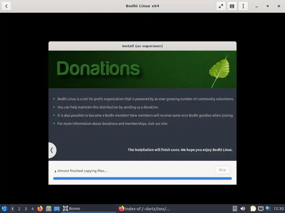Image resolution: width=285 pixels, height=213 pixels.
Task: Minimize the Bodhi Linux x64 window
Action: [256, 6]
